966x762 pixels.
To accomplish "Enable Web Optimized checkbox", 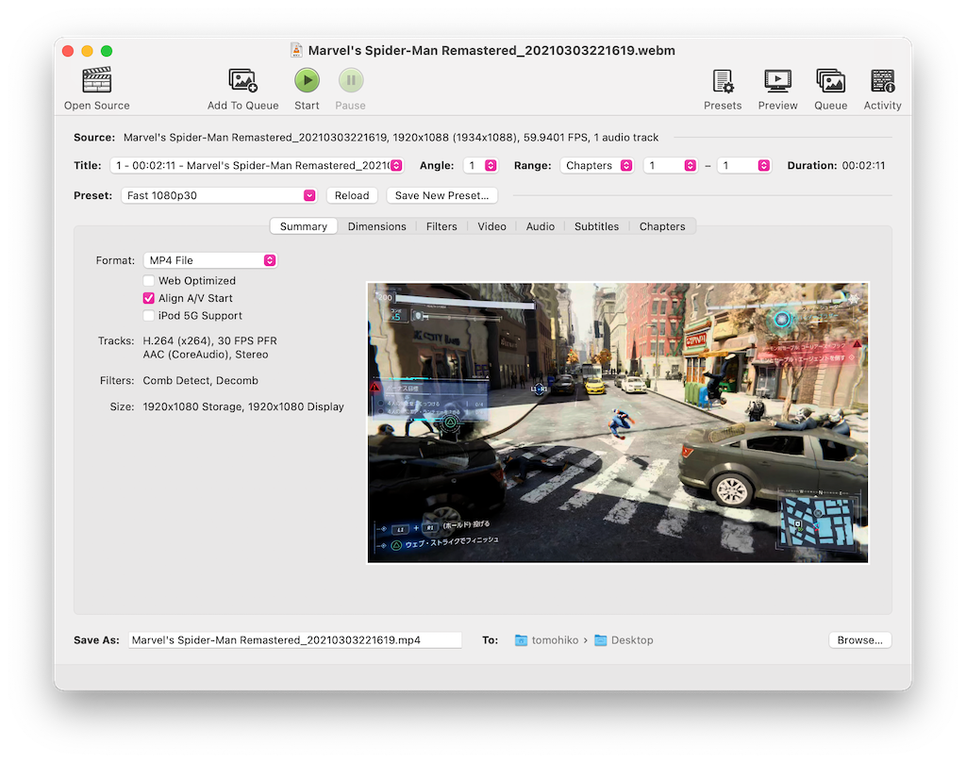I will [x=148, y=281].
